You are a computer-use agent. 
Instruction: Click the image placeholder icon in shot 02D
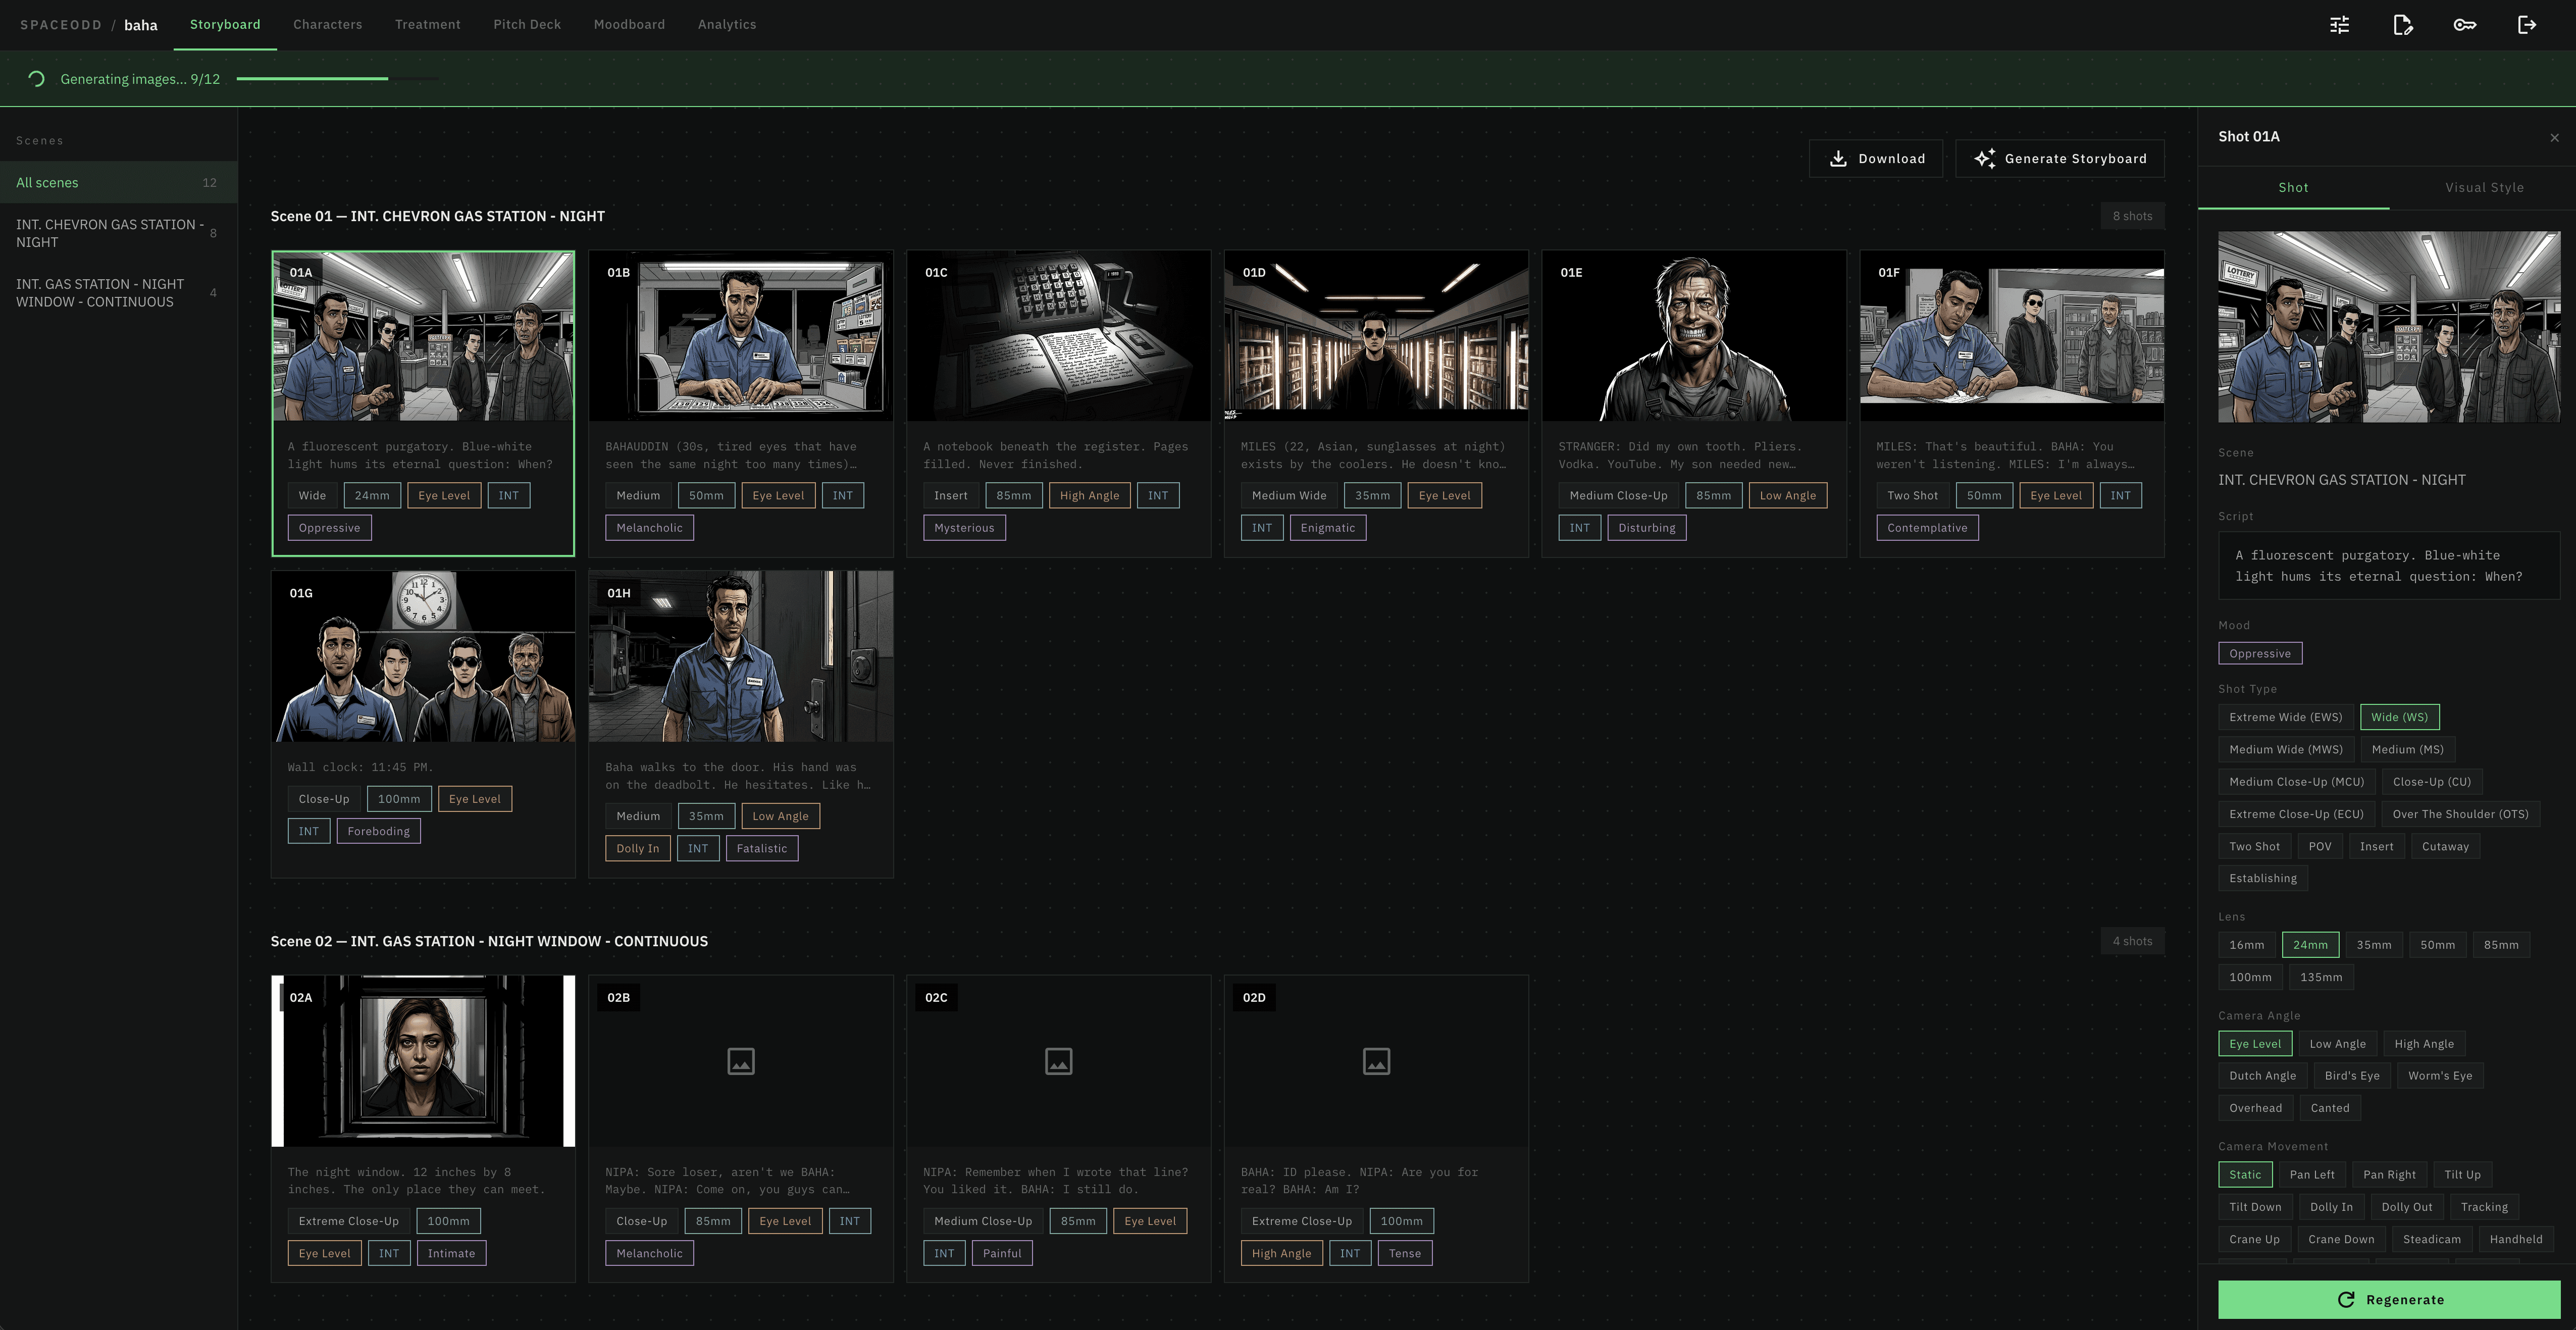[x=1376, y=1061]
